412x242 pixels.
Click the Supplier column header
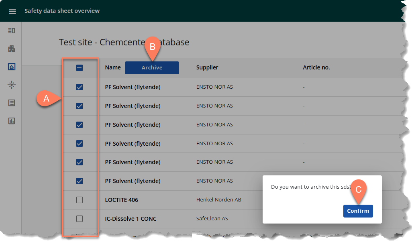[x=207, y=67]
